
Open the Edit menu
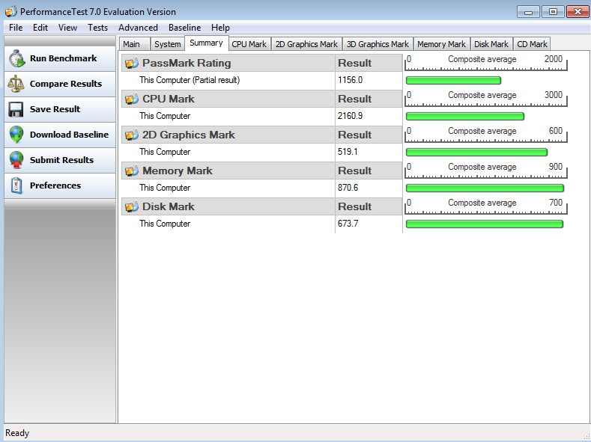pos(40,28)
